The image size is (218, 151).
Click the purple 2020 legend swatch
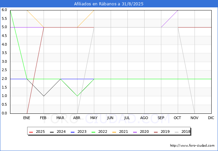pyautogui.click(x=135, y=132)
